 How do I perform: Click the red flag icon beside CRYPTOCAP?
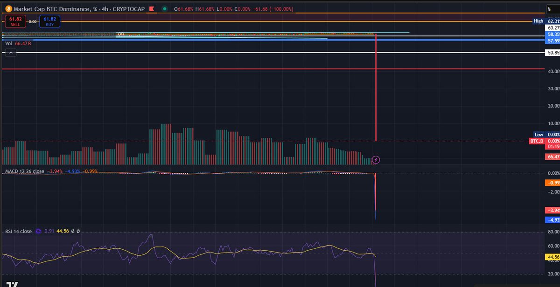point(151,9)
